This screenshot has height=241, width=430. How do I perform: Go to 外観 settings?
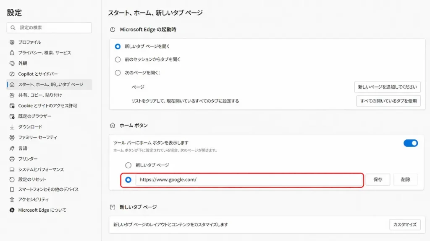pyautogui.click(x=23, y=64)
